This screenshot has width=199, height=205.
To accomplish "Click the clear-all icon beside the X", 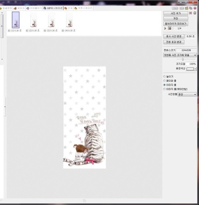I will click(x=195, y=13).
